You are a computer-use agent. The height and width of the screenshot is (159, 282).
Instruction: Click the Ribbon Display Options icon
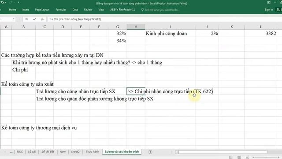click(269, 3)
